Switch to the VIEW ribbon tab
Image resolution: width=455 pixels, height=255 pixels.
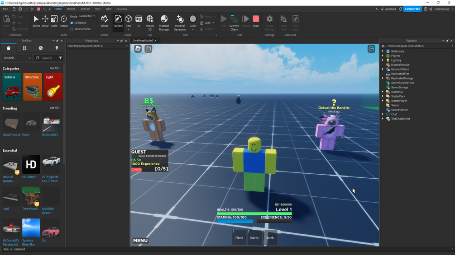coord(109,9)
